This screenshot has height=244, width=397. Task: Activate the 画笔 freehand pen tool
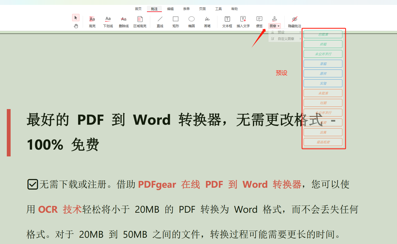pos(207,22)
